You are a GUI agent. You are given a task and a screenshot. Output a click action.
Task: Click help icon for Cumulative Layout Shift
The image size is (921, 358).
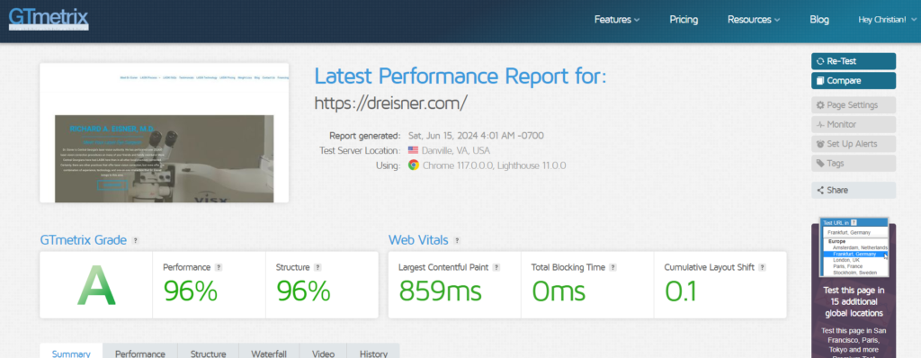[x=763, y=267]
